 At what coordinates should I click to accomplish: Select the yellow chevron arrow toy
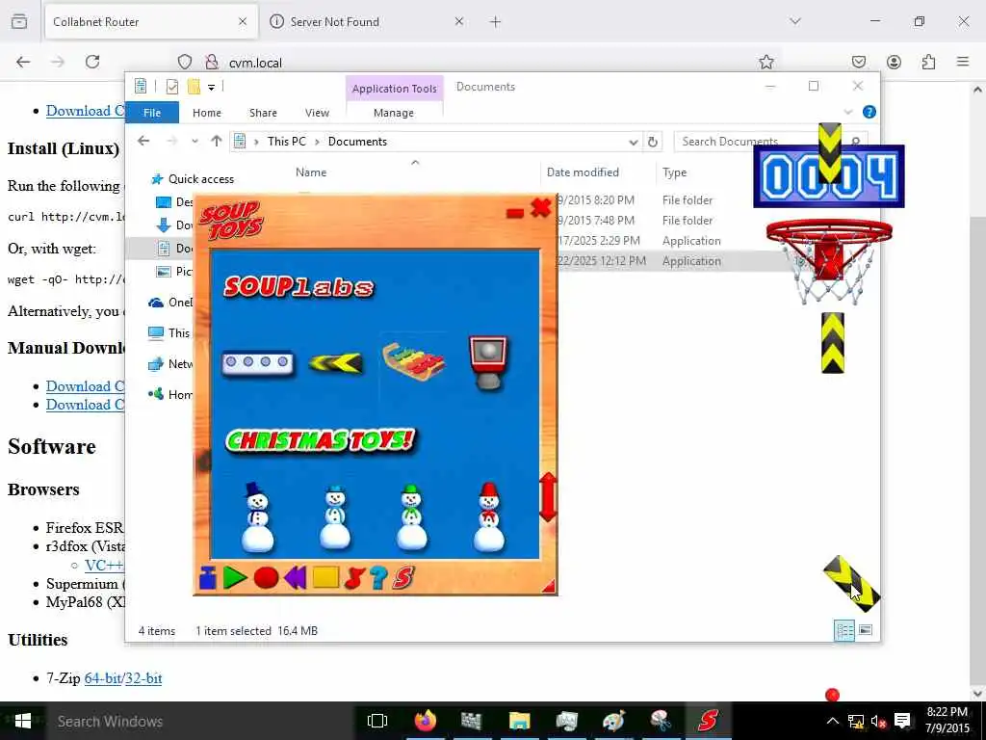click(336, 363)
